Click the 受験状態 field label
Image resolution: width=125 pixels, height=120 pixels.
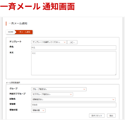13,110
